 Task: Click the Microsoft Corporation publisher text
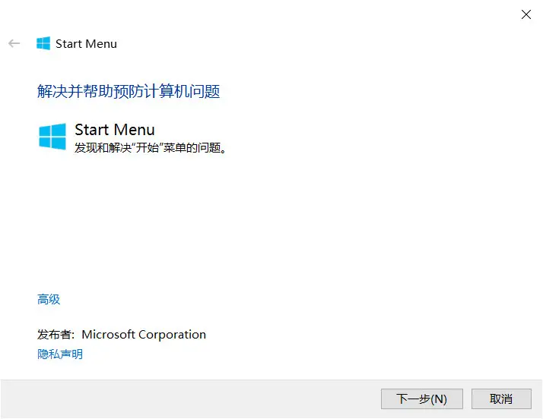144,335
